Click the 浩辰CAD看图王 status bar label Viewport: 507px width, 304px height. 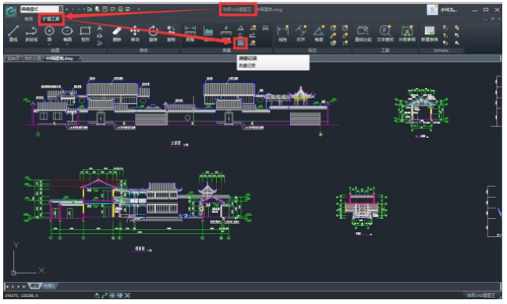coord(480,295)
